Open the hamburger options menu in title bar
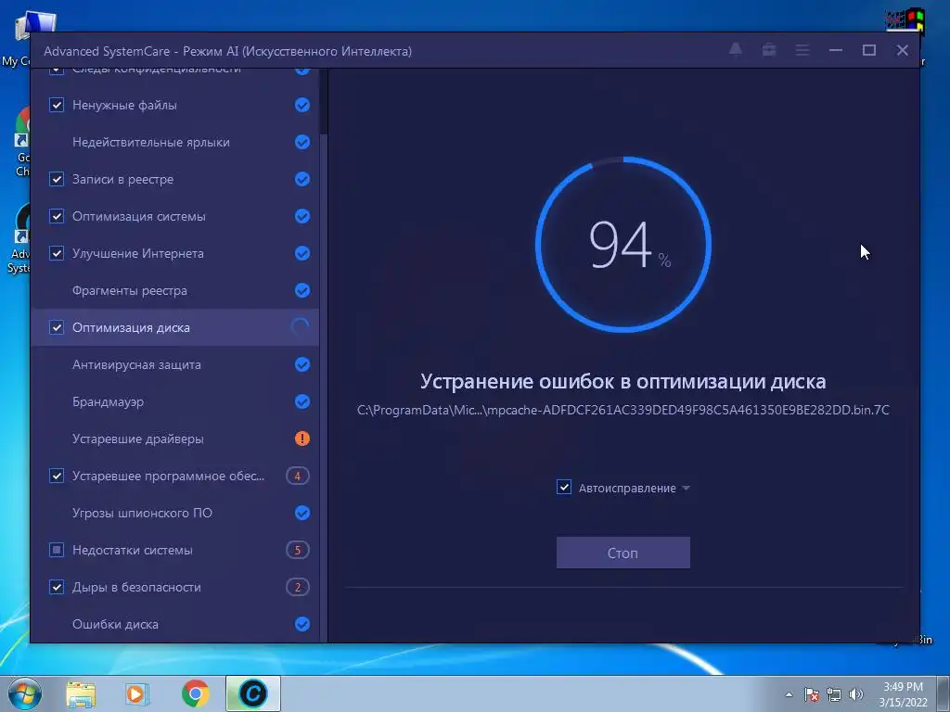 802,50
